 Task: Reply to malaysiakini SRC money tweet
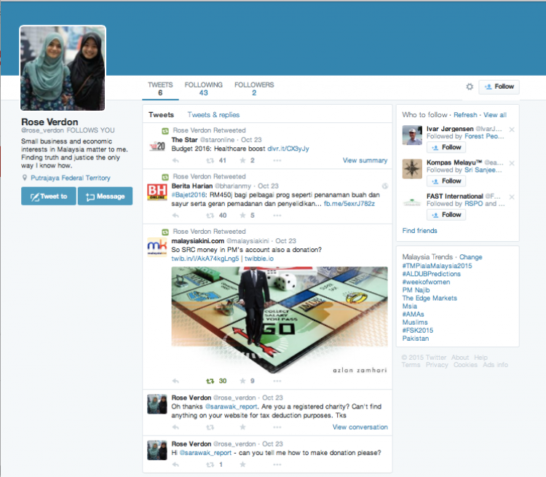[175, 381]
